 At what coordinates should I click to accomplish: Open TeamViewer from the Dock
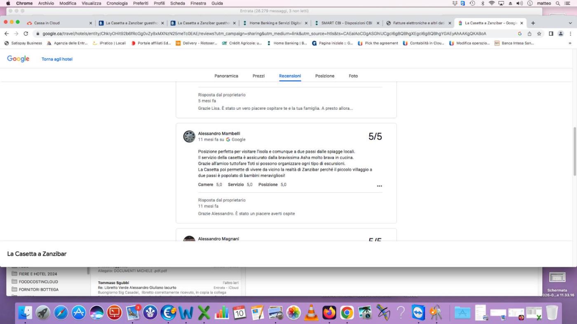point(418,313)
